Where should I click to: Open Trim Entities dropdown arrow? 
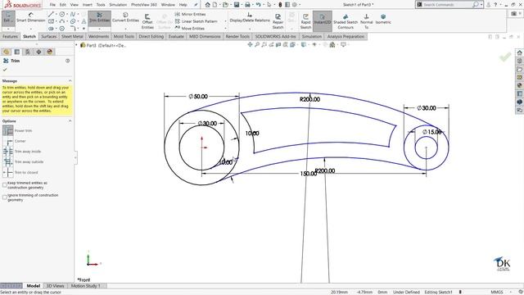[x=100, y=29]
